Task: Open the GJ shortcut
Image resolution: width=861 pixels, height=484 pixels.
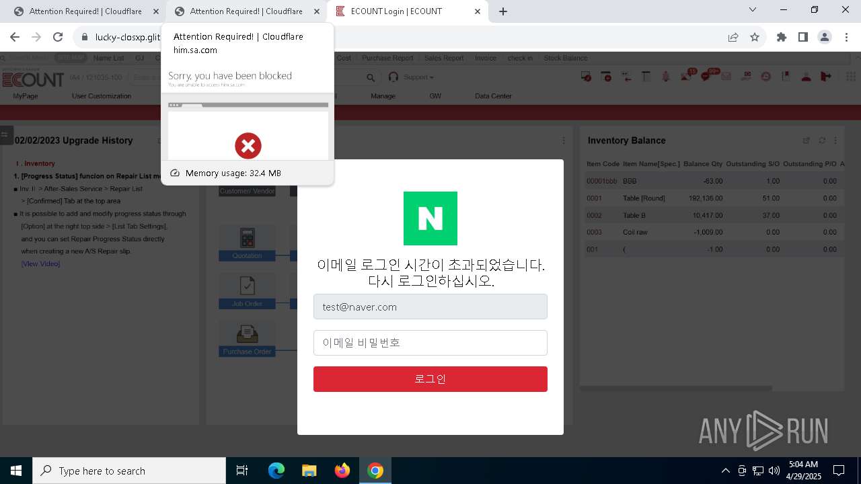Action: tap(140, 58)
